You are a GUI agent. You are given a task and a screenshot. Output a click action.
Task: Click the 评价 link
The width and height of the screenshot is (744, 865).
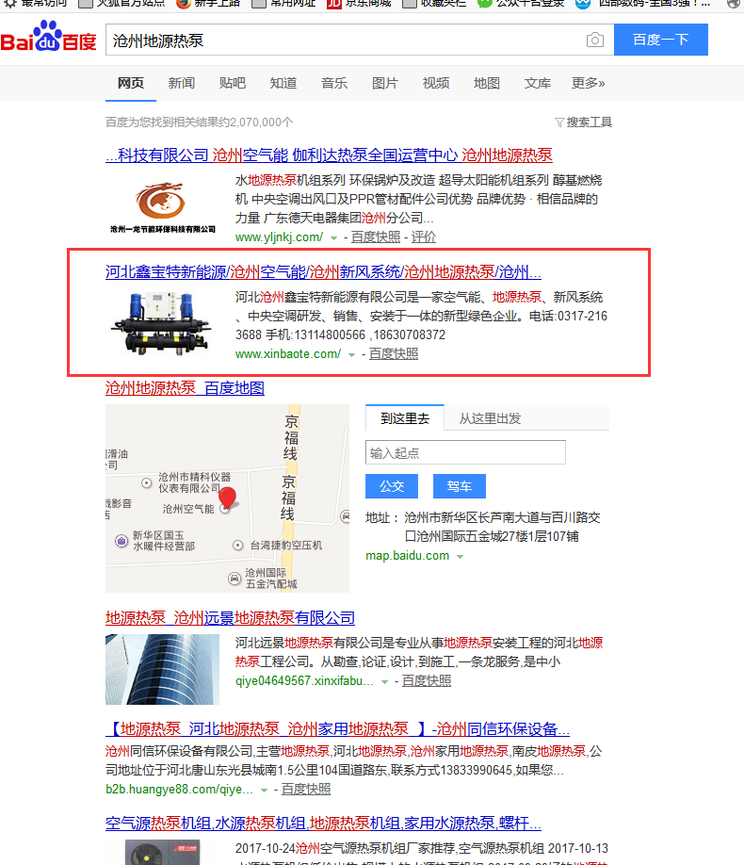click(424, 237)
